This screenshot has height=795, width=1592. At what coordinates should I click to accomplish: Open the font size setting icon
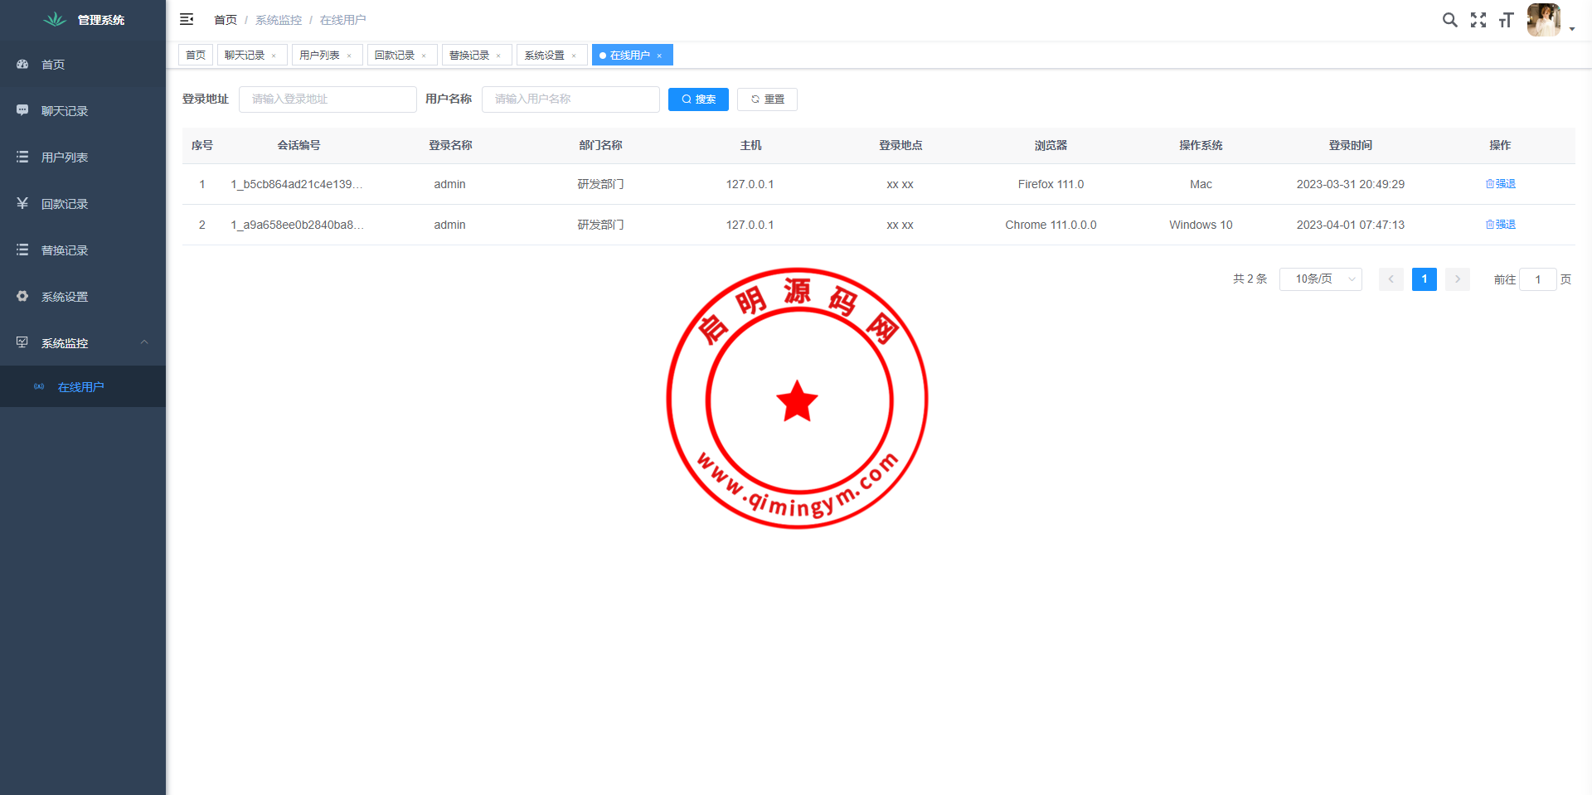click(x=1506, y=20)
